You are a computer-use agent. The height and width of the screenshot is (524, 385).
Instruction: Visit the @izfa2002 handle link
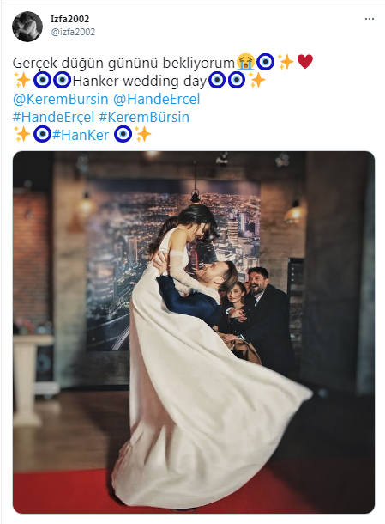click(73, 32)
